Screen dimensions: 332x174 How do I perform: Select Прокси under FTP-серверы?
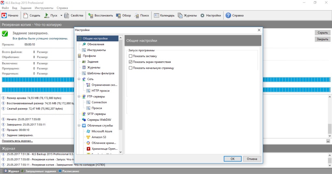[x=97, y=108]
